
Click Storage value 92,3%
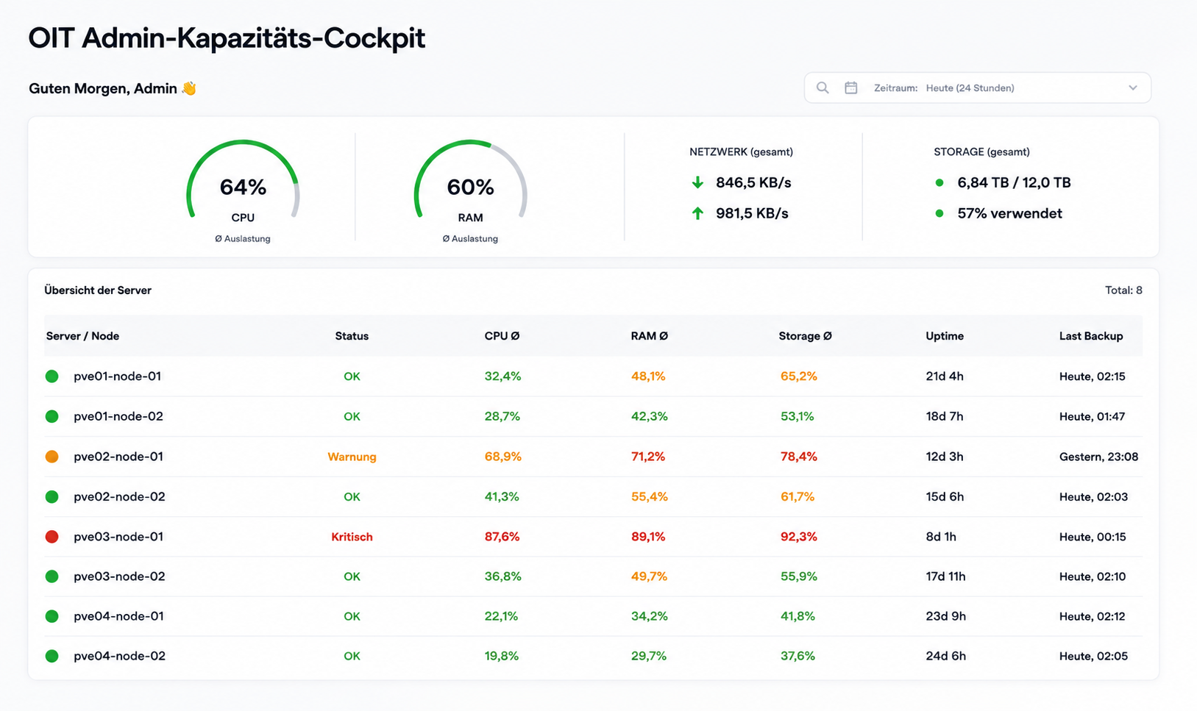pos(799,537)
